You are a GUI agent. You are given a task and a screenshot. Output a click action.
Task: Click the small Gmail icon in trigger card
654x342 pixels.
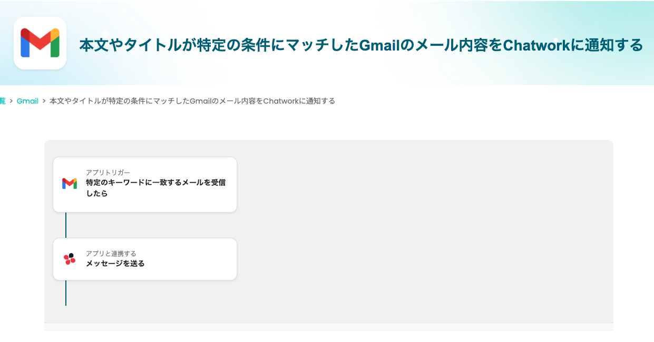coord(70,183)
